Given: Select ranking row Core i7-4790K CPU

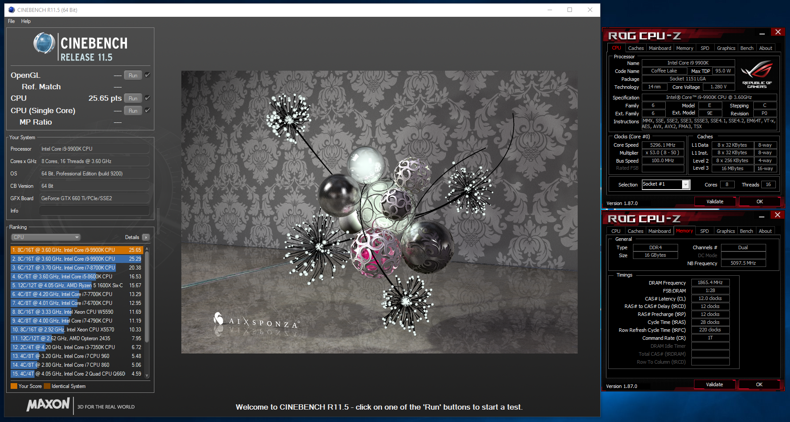Looking at the screenshot, I should [x=77, y=321].
